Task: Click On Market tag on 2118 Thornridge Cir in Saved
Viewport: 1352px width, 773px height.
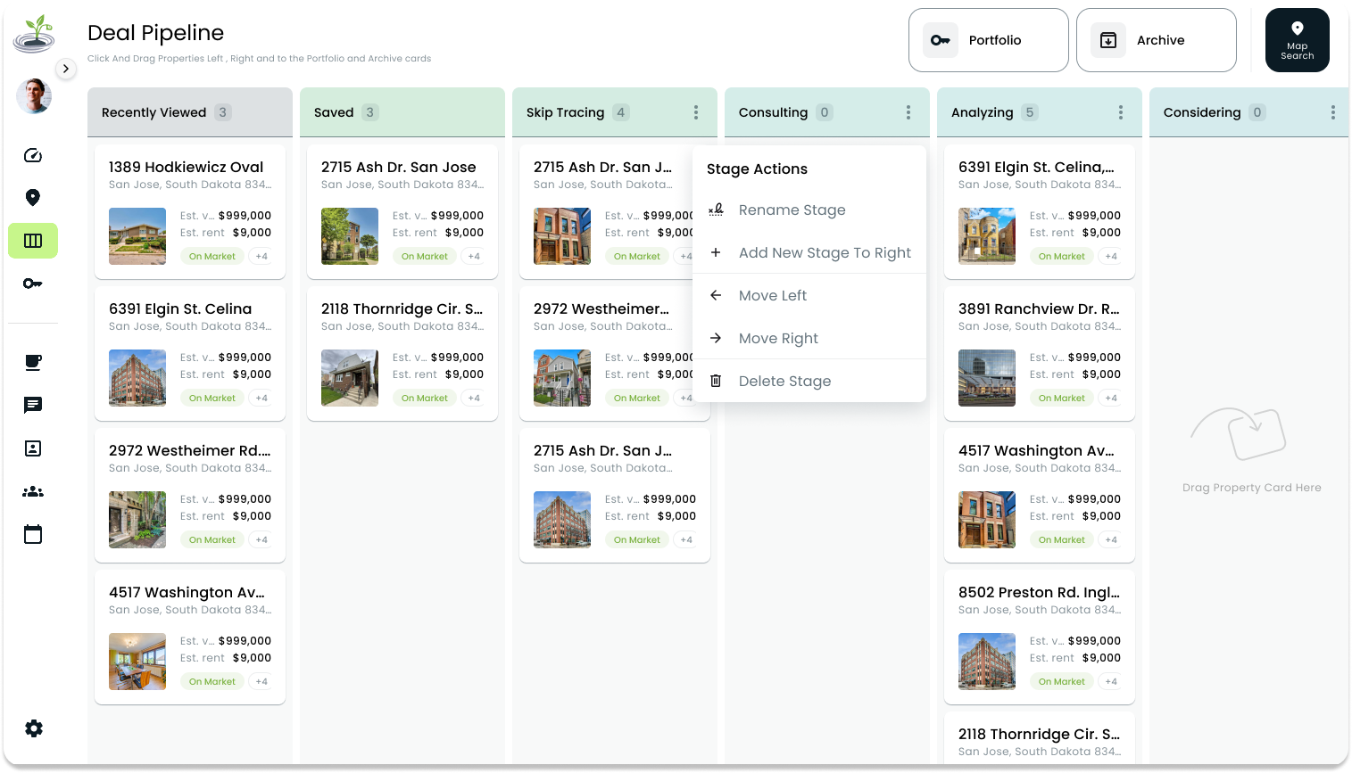Action: pos(425,399)
